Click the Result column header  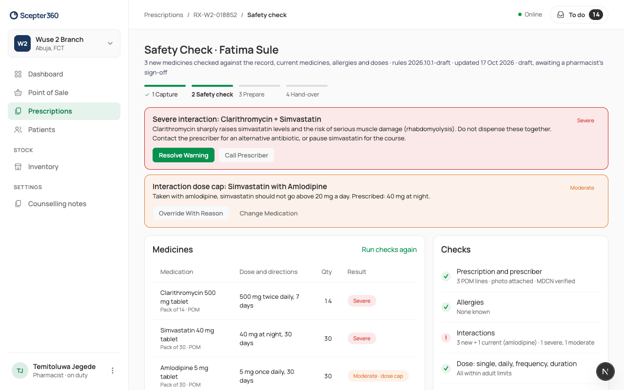coord(357,272)
